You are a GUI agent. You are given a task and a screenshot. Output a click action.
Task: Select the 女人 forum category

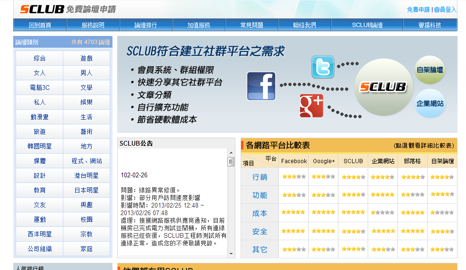[x=40, y=73]
